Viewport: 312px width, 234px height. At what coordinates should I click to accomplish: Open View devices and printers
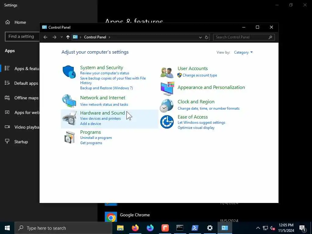(x=100, y=119)
